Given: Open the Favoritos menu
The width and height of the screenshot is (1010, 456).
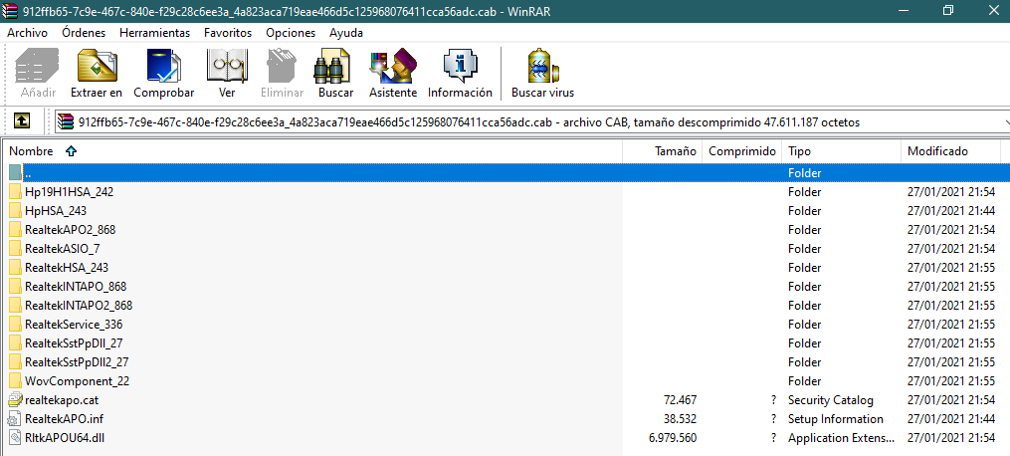Looking at the screenshot, I should click(x=228, y=33).
